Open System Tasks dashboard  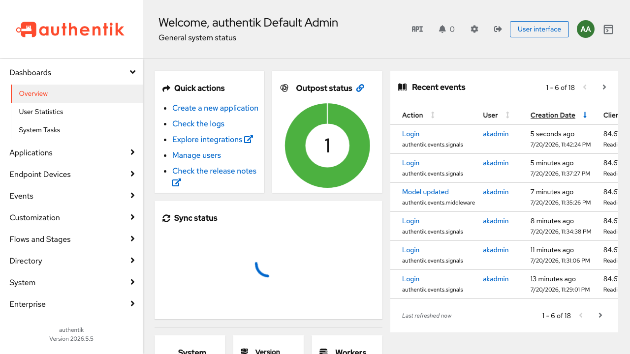point(77,130)
